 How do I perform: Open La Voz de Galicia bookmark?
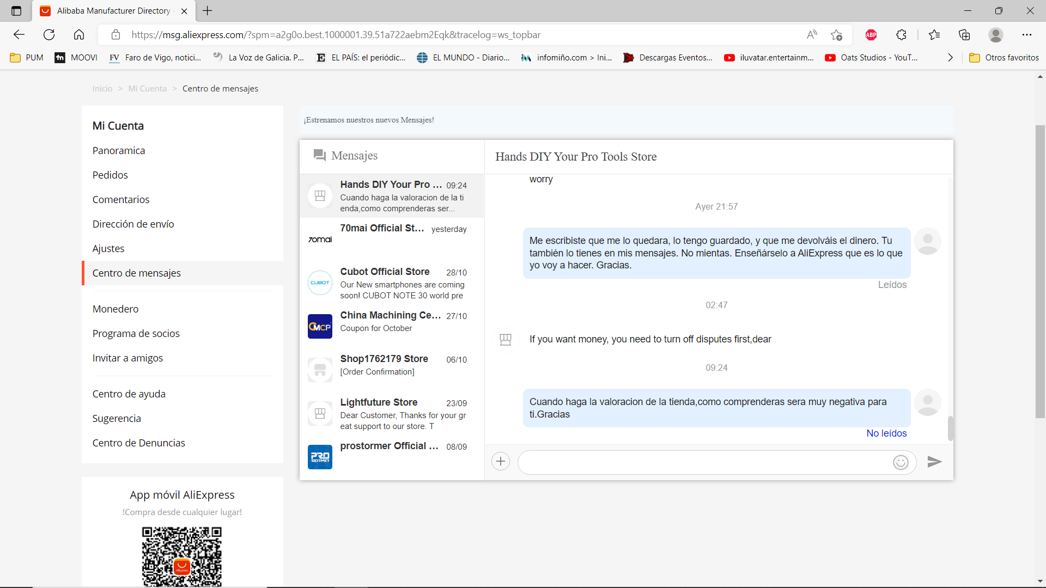[x=258, y=58]
